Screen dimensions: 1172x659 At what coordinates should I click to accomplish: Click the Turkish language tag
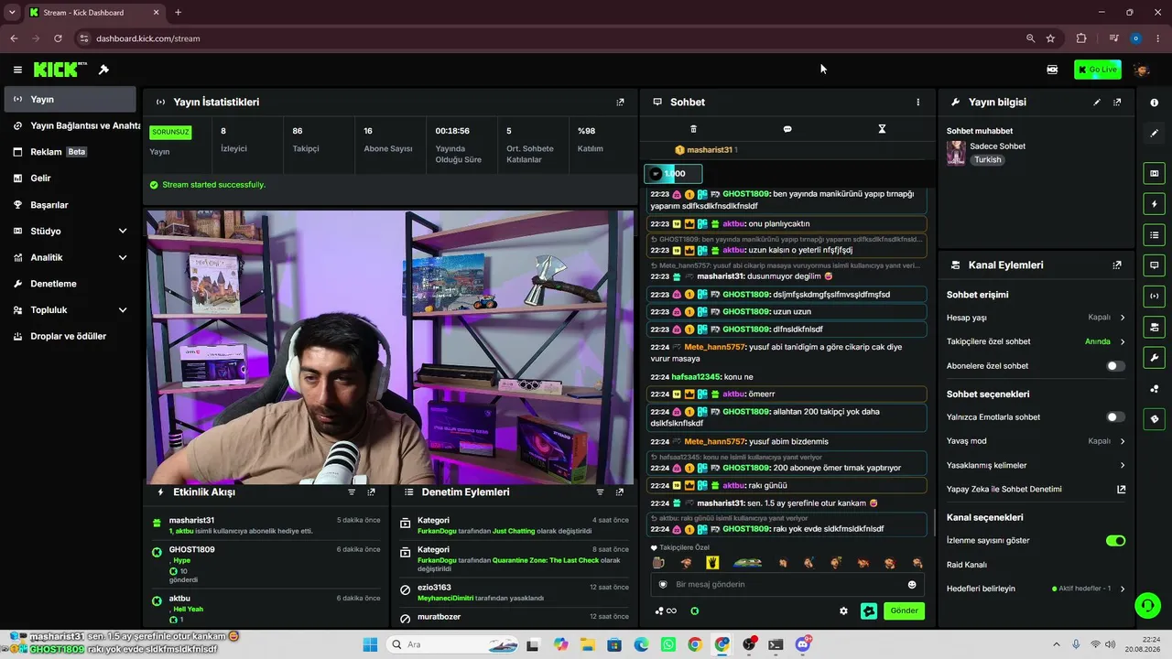(x=988, y=160)
